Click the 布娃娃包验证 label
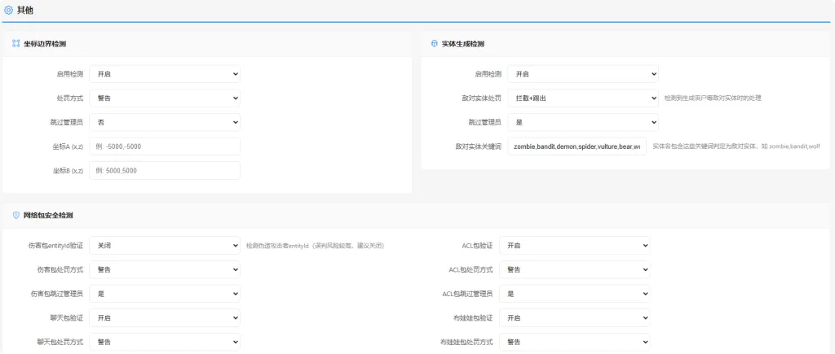The width and height of the screenshot is (835, 354). [474, 318]
